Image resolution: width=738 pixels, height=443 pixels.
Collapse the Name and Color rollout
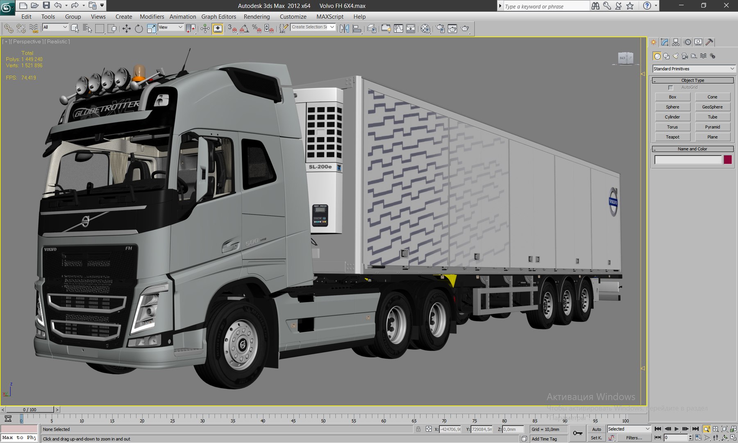point(693,149)
